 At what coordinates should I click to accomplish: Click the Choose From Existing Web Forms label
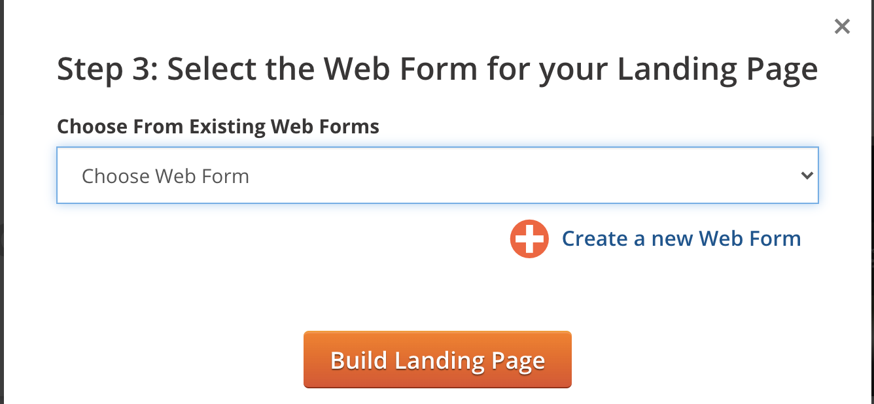218,126
